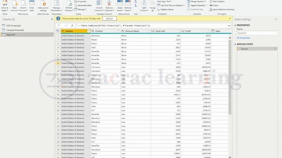Screen dimensions: 282x158
Task: Click Replace Values
Action: [x=166, y=10]
